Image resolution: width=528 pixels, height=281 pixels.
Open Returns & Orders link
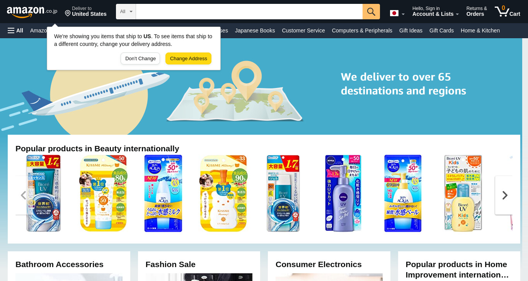pyautogui.click(x=477, y=12)
